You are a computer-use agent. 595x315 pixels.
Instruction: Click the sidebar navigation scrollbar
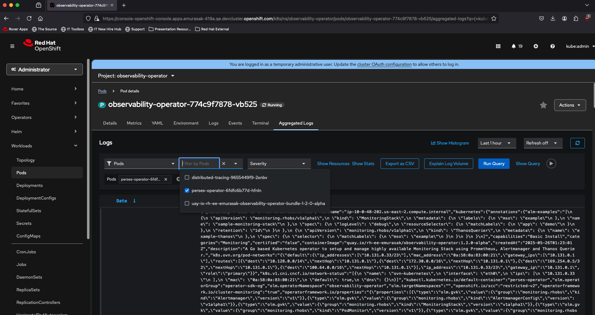(88, 149)
